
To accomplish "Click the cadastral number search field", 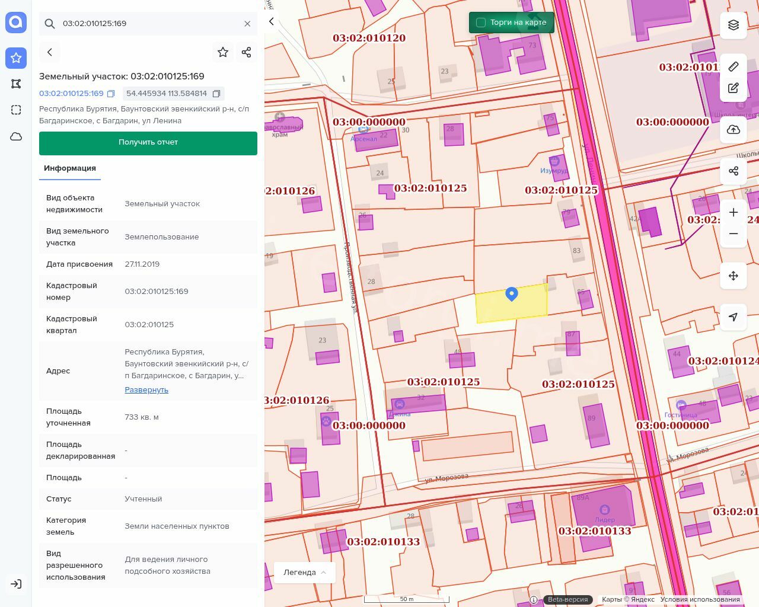I will pyautogui.click(x=148, y=24).
